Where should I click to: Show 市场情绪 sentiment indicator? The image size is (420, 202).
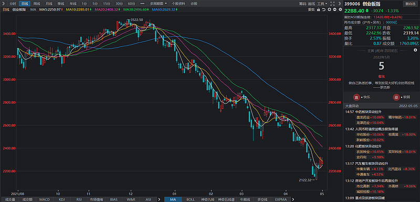96,199
